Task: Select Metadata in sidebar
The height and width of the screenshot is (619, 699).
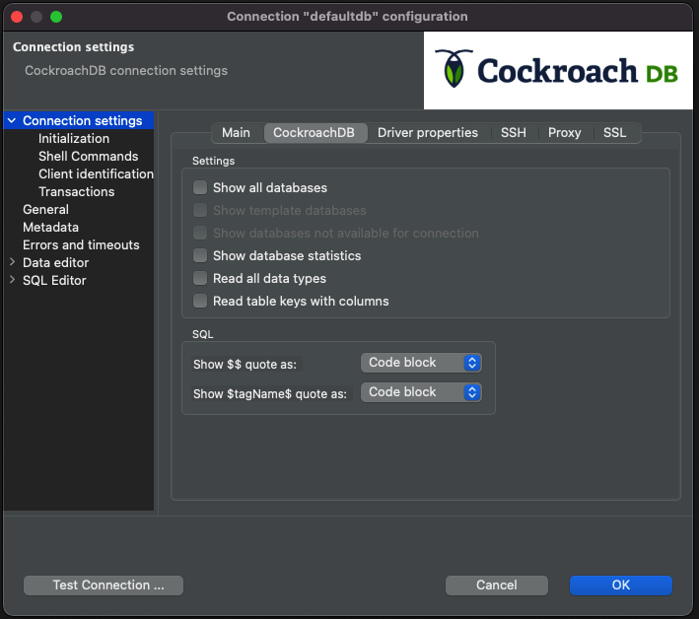Action: point(51,228)
